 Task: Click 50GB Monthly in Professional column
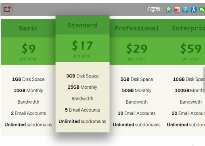(x=137, y=90)
